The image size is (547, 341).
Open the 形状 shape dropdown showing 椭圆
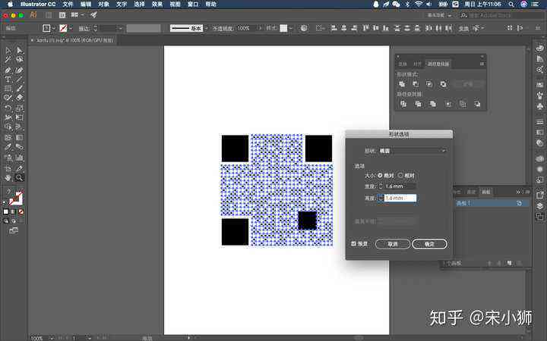coord(413,151)
